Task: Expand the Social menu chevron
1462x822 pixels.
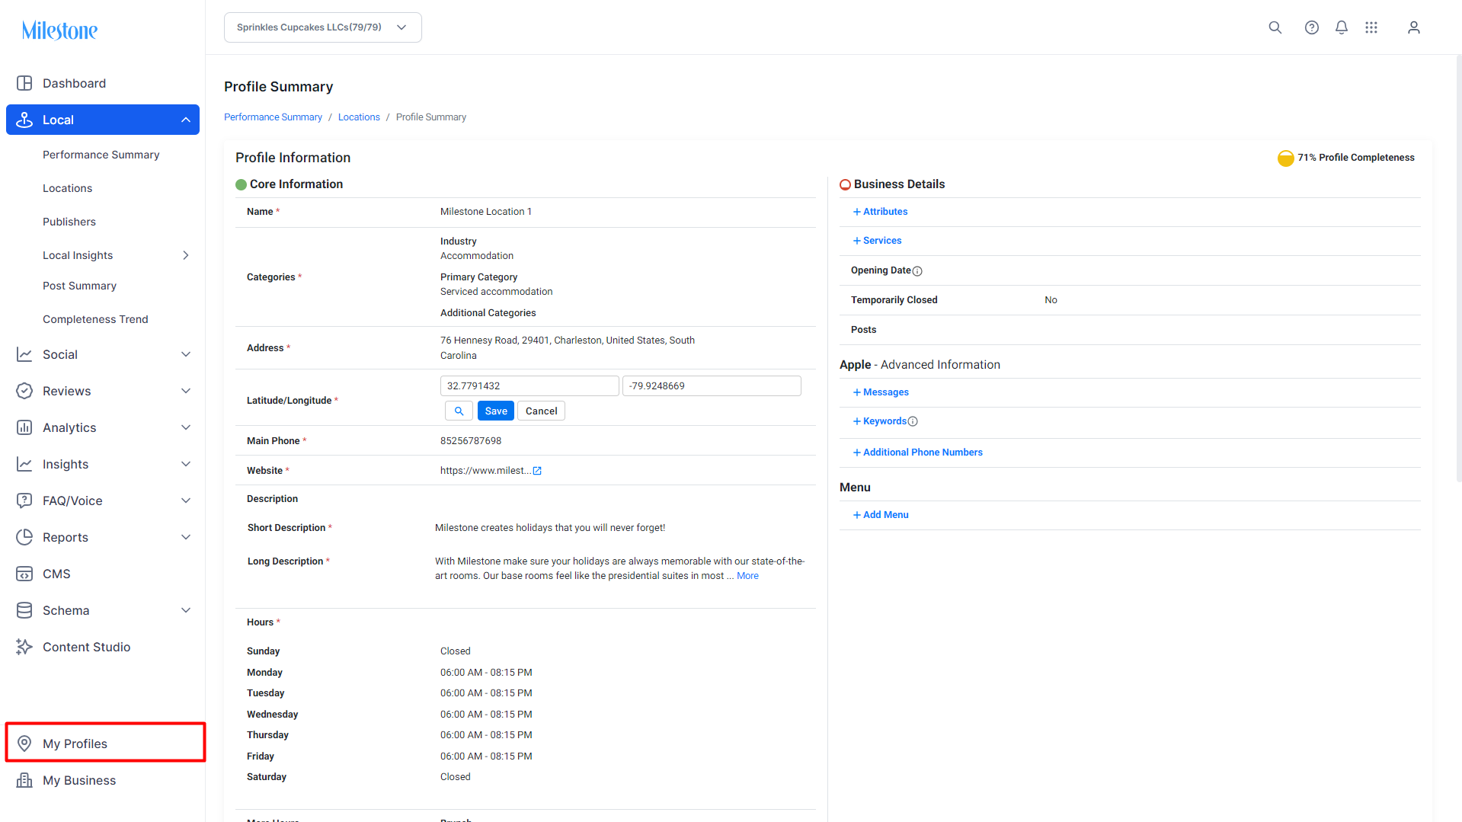Action: pos(185,354)
